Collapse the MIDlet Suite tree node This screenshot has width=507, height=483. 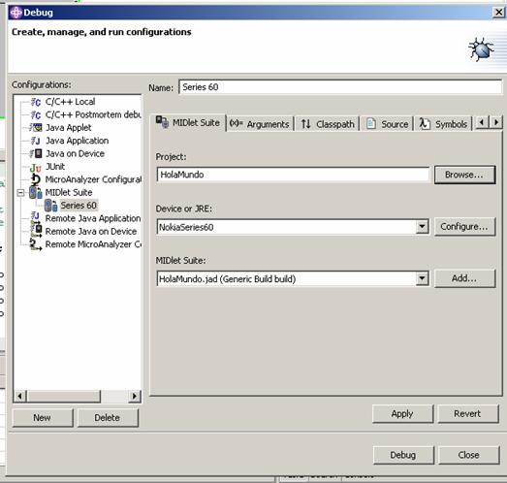pyautogui.click(x=20, y=193)
